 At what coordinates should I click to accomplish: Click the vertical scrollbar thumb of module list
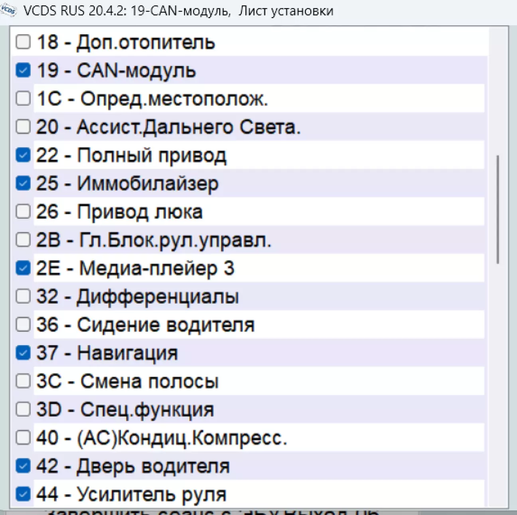(x=497, y=209)
